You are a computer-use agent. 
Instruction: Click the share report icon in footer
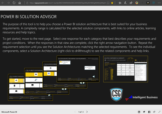coord(154,112)
